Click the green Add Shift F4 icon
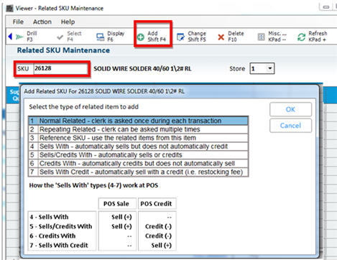The image size is (337, 260). (141, 37)
